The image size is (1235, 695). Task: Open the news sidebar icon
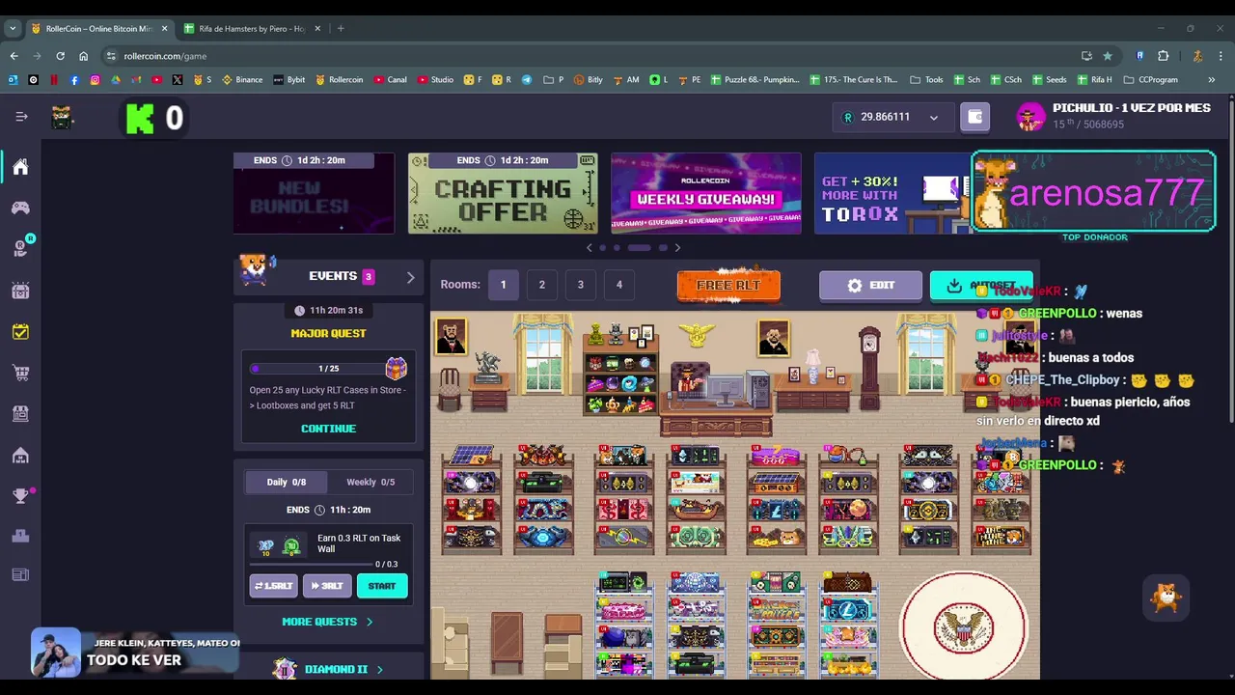click(x=20, y=575)
